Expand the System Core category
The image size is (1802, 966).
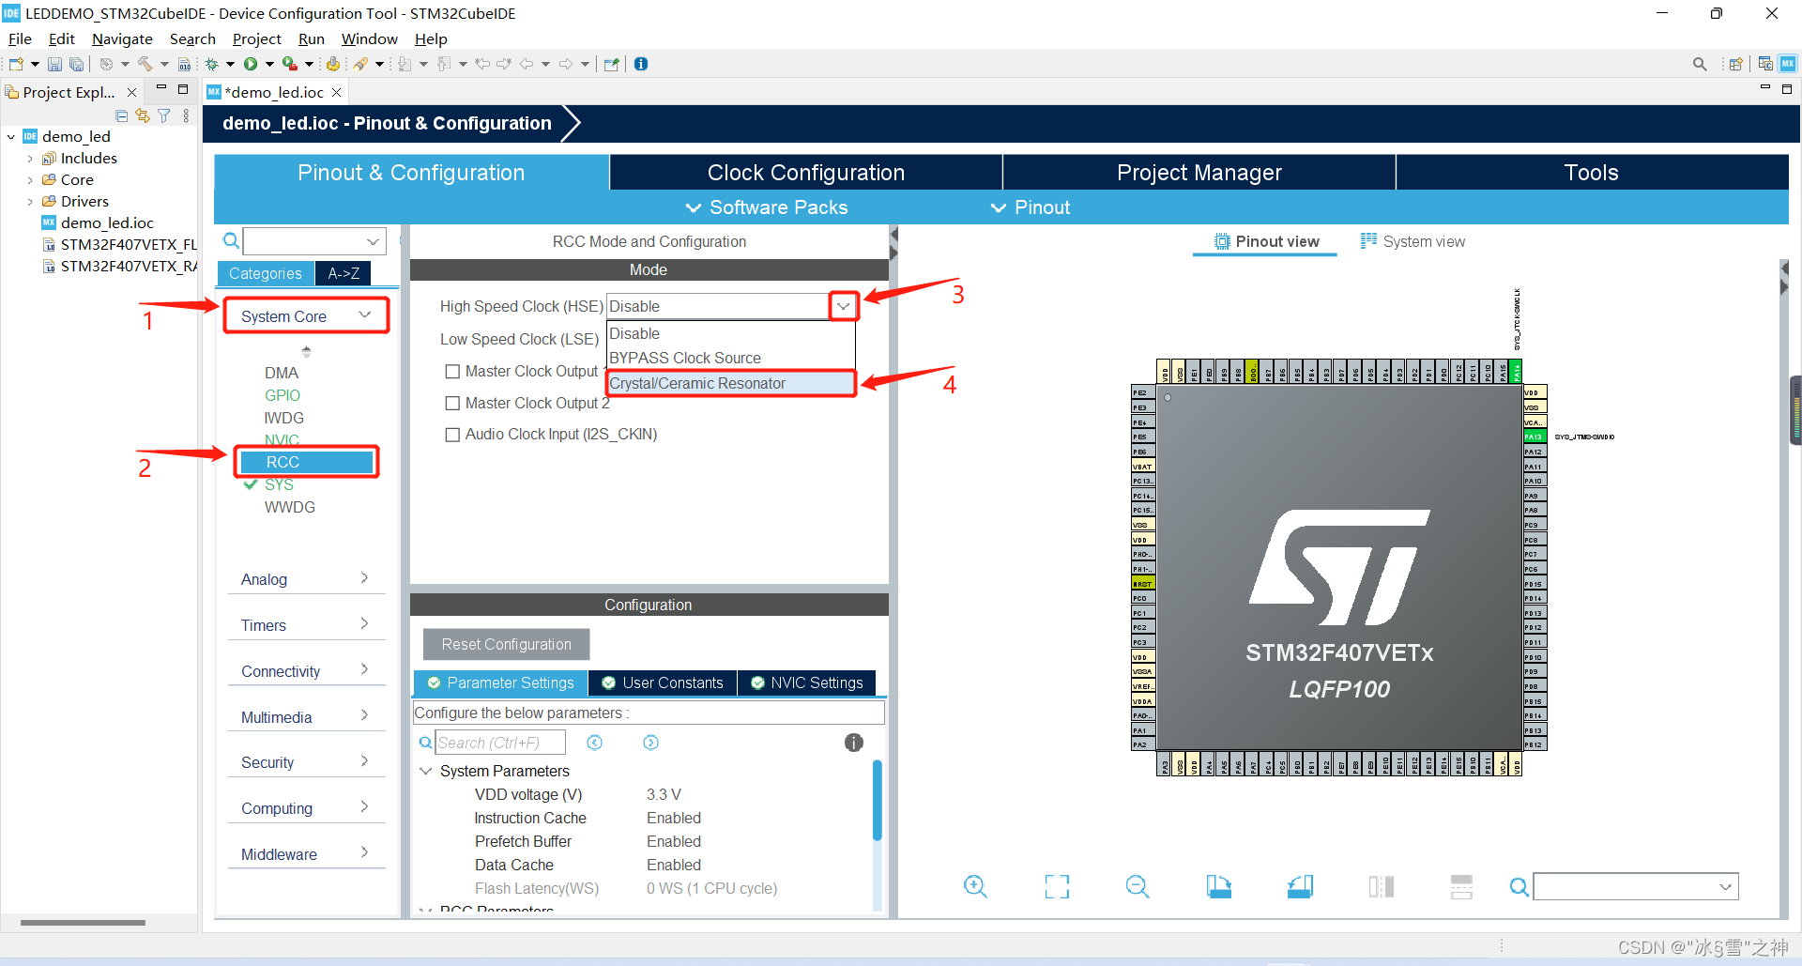[x=306, y=315]
